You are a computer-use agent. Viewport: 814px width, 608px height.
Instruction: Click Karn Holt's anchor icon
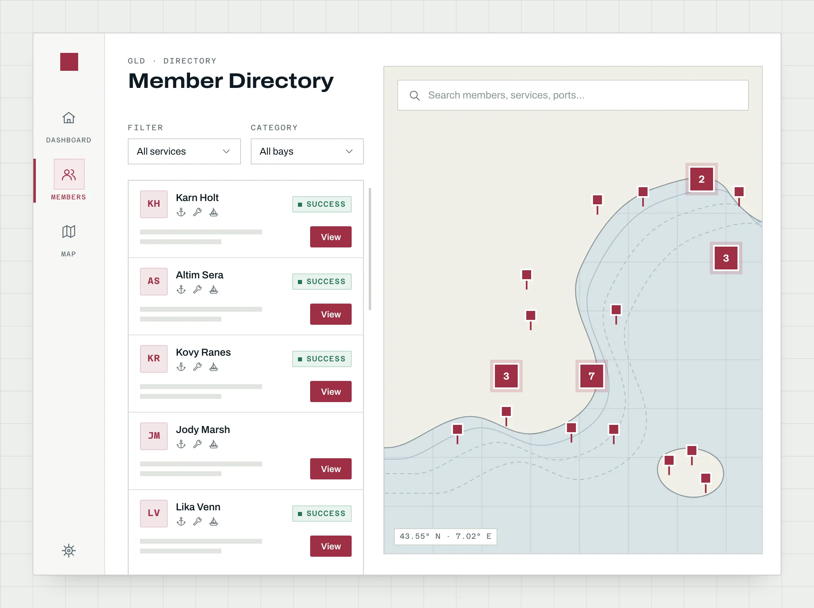pos(181,212)
